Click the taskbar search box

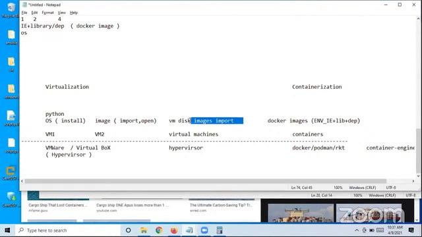67,230
